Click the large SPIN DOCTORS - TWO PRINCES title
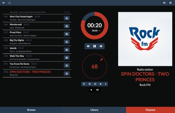This screenshot has width=175, height=113. pos(145,77)
